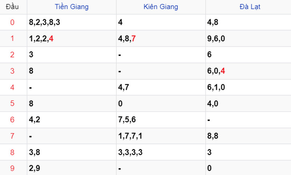The width and height of the screenshot is (291, 175).
Task: Select the red row label 1
Action: coord(12,38)
